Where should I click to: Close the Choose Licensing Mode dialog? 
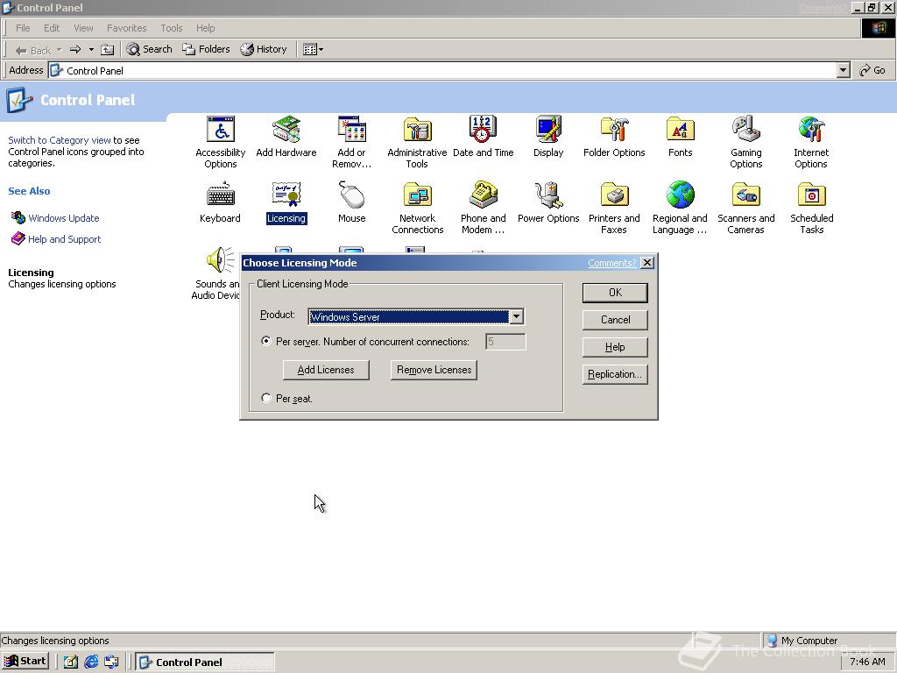[647, 263]
